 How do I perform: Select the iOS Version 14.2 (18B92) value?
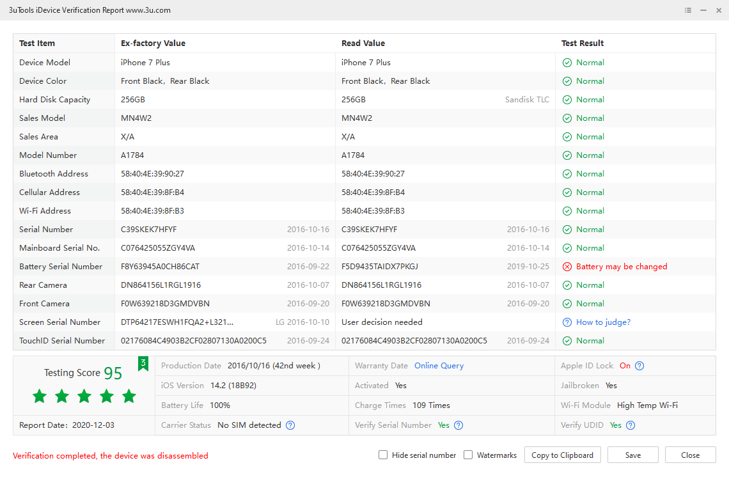click(233, 386)
